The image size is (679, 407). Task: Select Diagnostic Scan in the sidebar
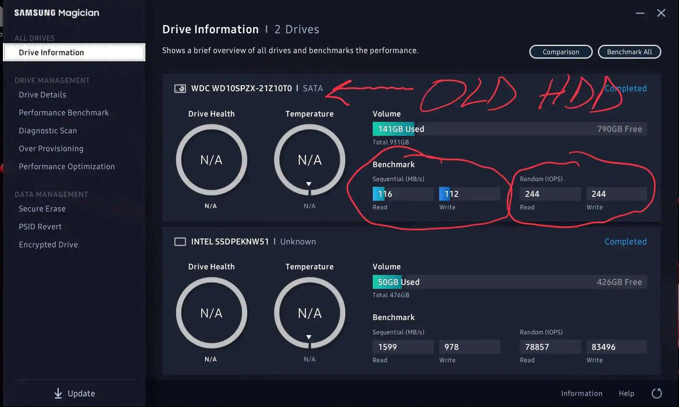tap(48, 131)
